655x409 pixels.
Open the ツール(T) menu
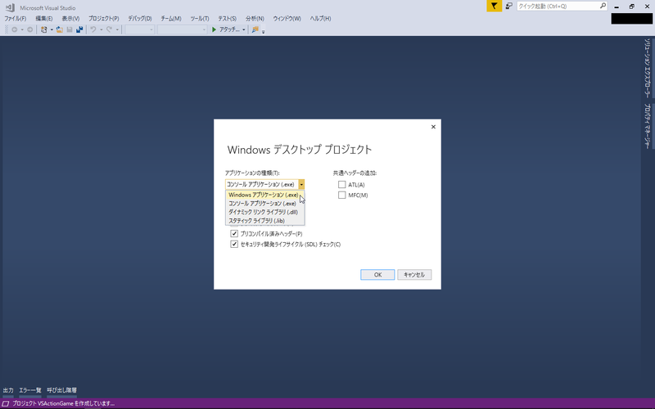200,18
